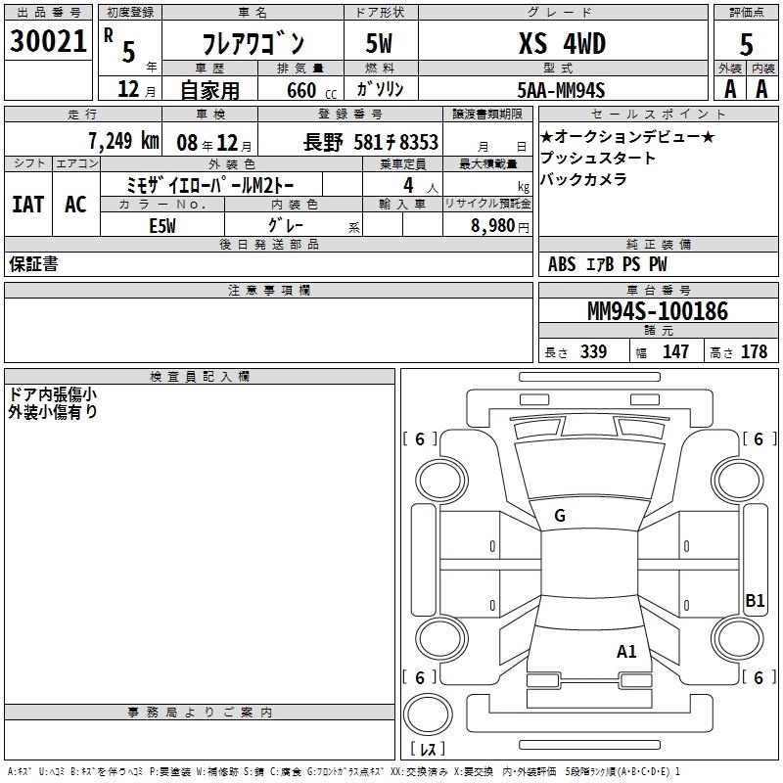Click chassis number MM94S-100186
This screenshot has width=783, height=783.
(x=658, y=311)
